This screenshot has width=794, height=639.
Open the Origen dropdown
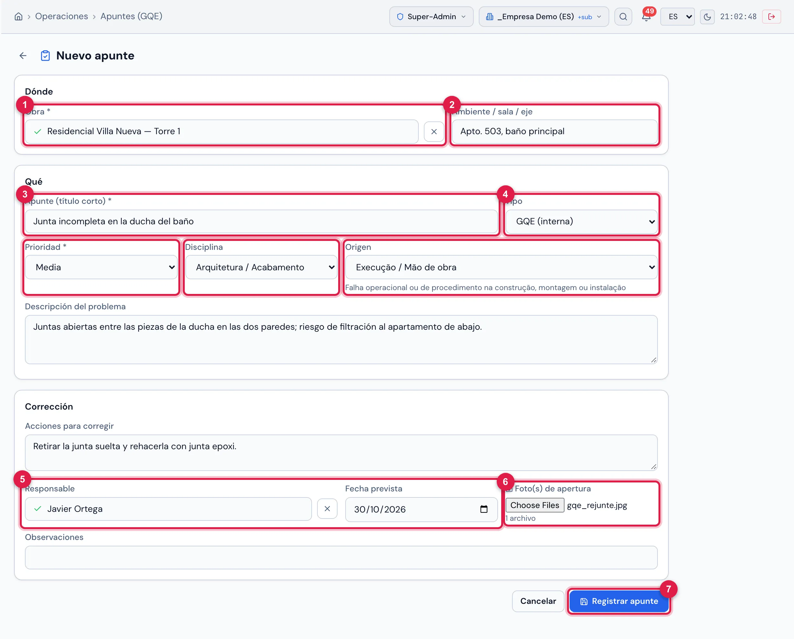coord(501,267)
